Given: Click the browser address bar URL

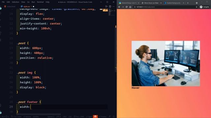Looking at the screenshot, I should [x=146, y=7].
